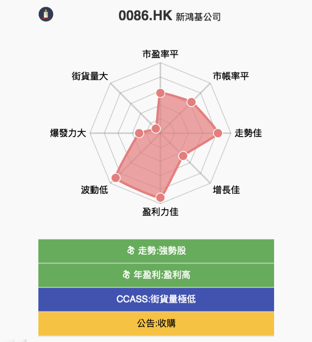Select the 增長佳 data point on radar
This screenshot has width=312, height=342.
183,156
